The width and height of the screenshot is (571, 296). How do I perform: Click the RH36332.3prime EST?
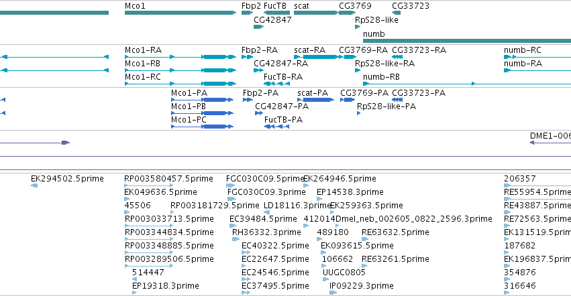tap(266, 232)
